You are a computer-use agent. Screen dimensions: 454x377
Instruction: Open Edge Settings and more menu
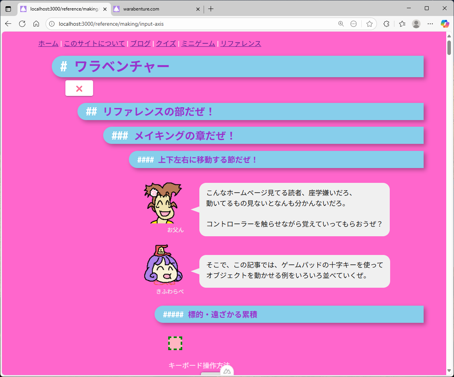tap(430, 24)
